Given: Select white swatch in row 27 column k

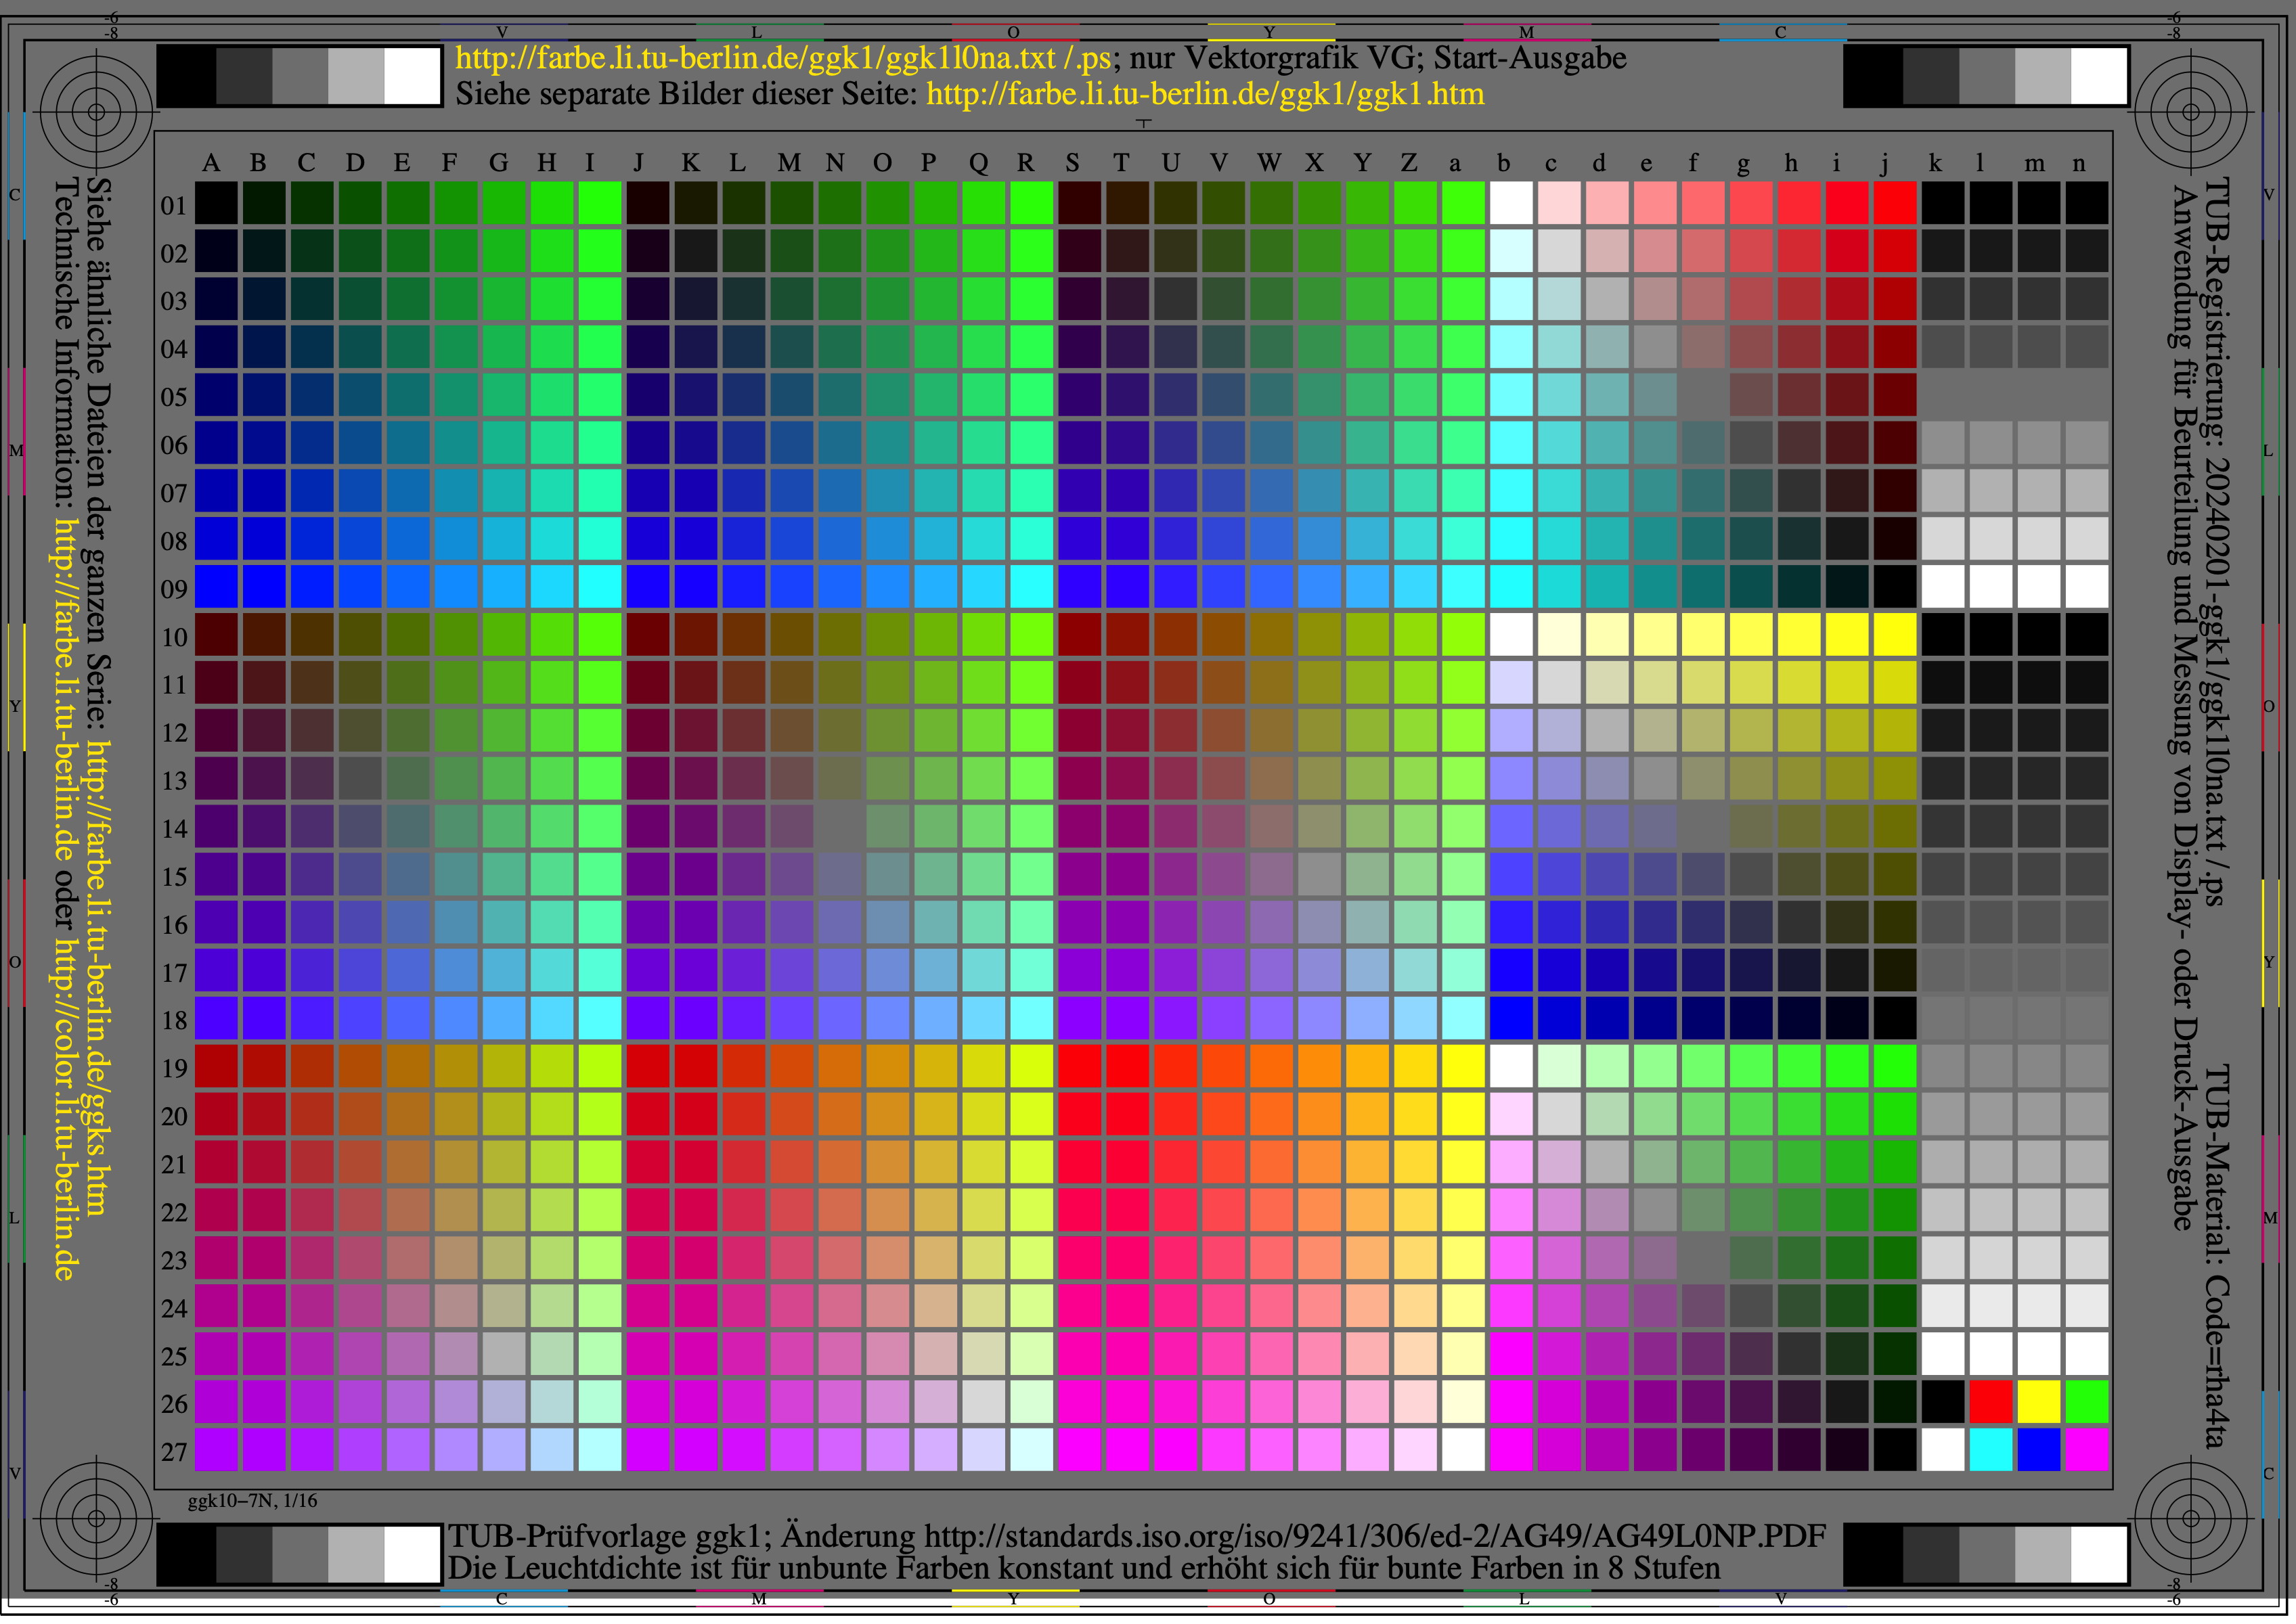Looking at the screenshot, I should pyautogui.click(x=1942, y=1450).
